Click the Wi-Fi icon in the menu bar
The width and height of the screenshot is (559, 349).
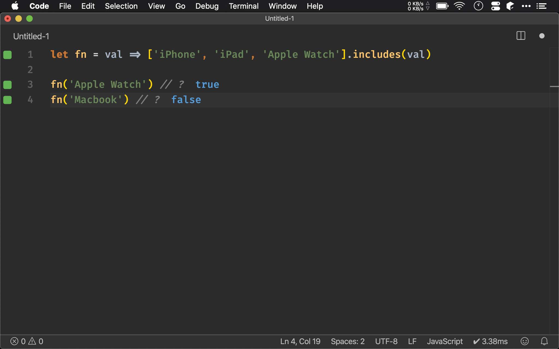pos(459,6)
